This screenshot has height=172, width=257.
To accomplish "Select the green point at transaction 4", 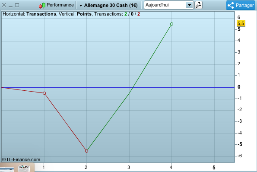I will point(171,24).
